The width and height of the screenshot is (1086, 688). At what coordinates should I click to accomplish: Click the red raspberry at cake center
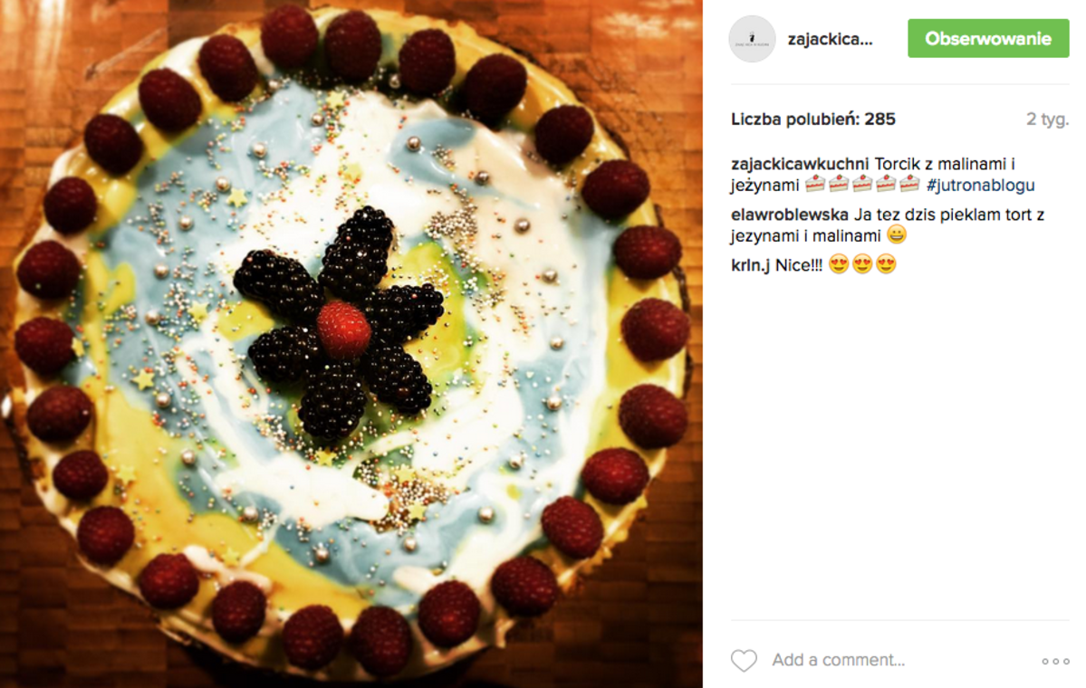click(x=343, y=330)
